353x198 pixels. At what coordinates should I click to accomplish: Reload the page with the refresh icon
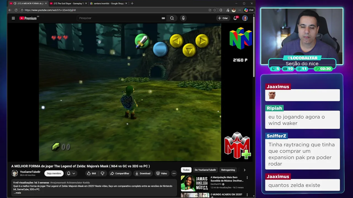tap(16, 10)
